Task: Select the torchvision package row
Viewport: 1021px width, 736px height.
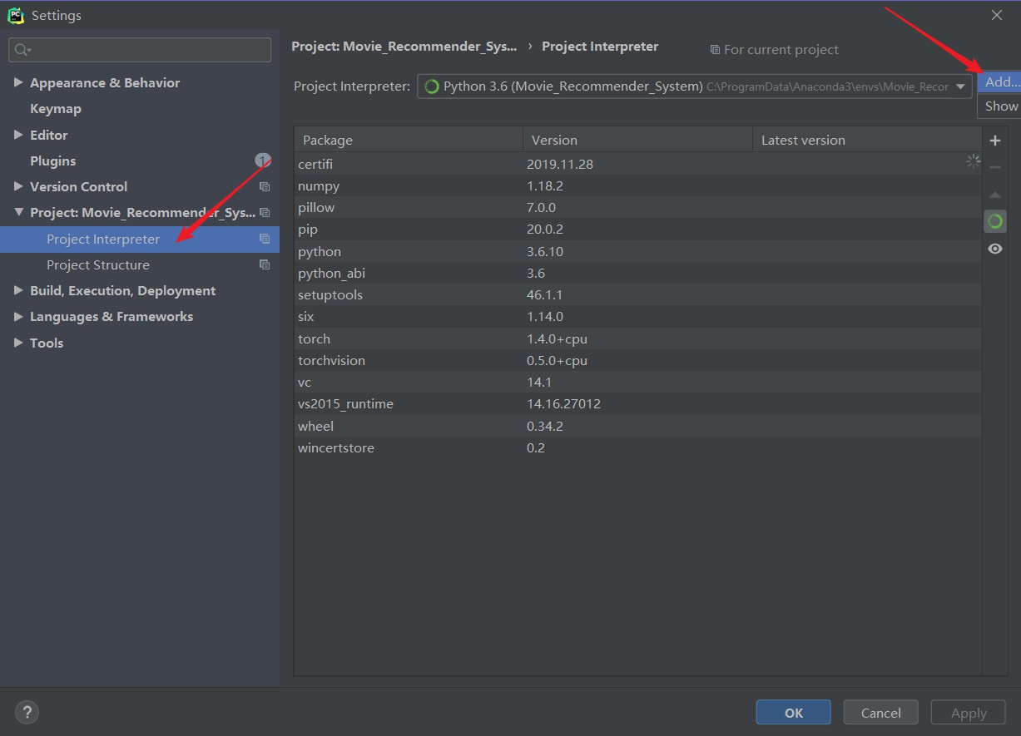Action: coord(638,360)
